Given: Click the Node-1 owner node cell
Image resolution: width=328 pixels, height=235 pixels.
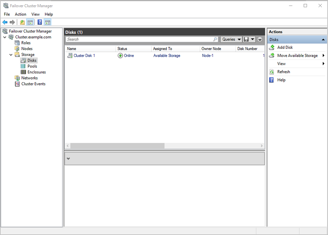Looking at the screenshot, I should point(208,56).
